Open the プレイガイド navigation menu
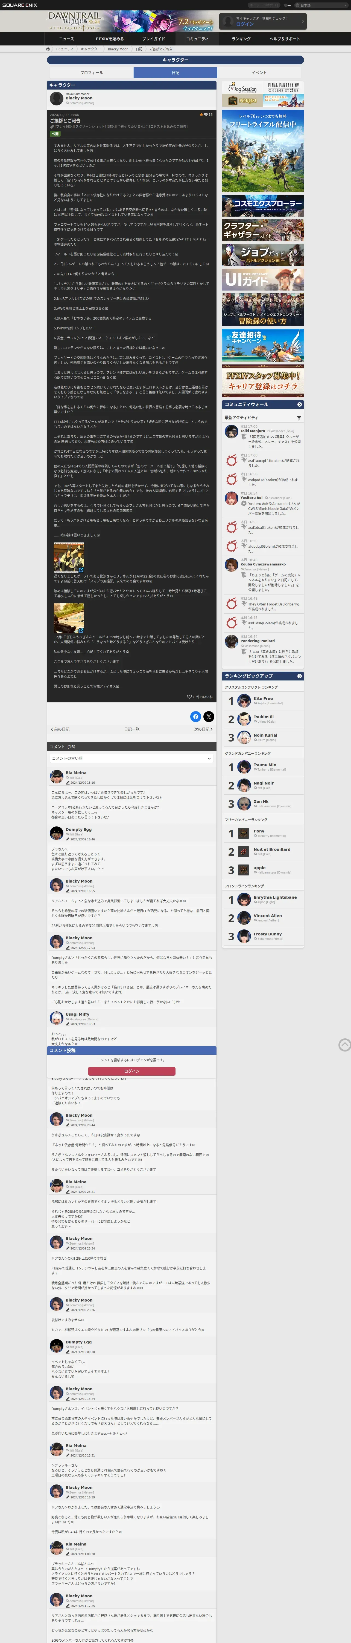 click(154, 39)
